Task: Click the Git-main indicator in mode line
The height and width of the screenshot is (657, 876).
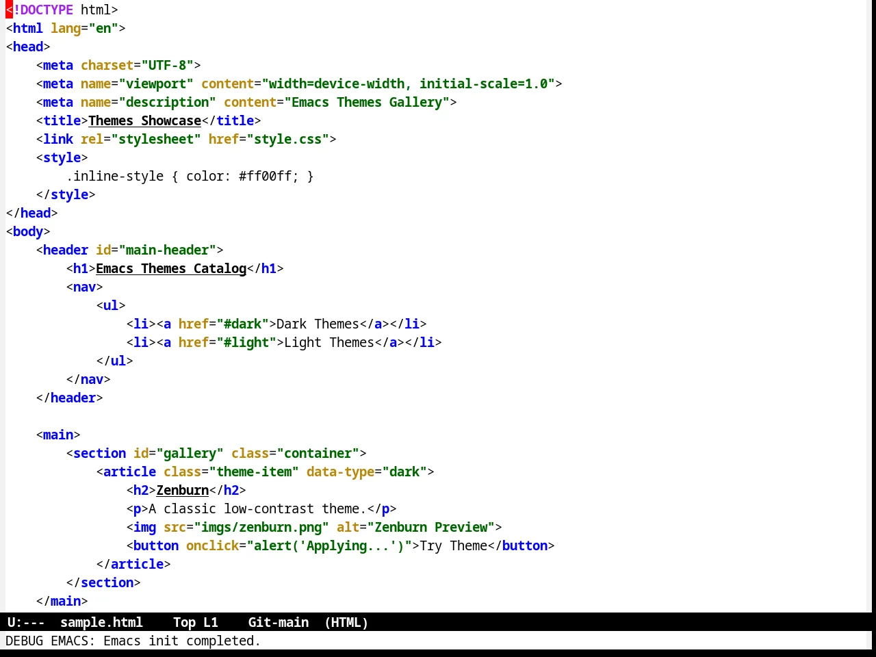Action: click(278, 622)
